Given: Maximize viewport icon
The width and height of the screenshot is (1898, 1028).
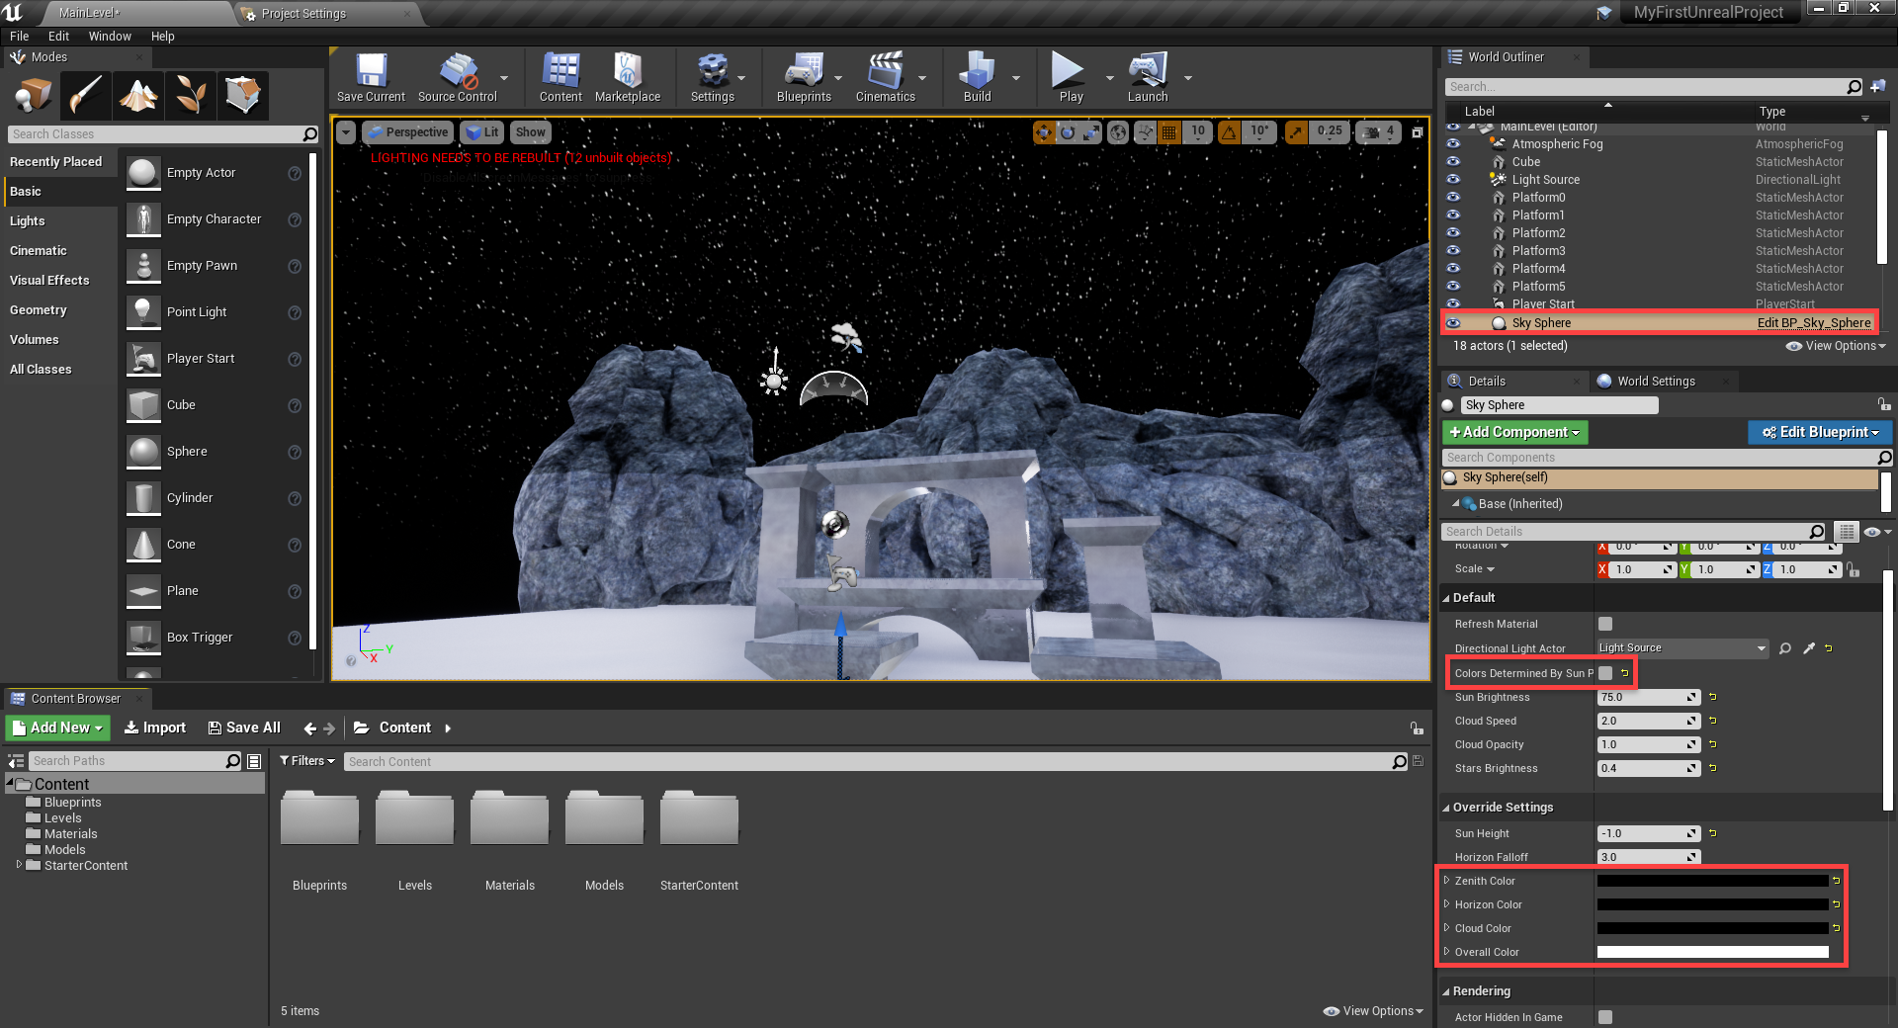Looking at the screenshot, I should point(1418,132).
